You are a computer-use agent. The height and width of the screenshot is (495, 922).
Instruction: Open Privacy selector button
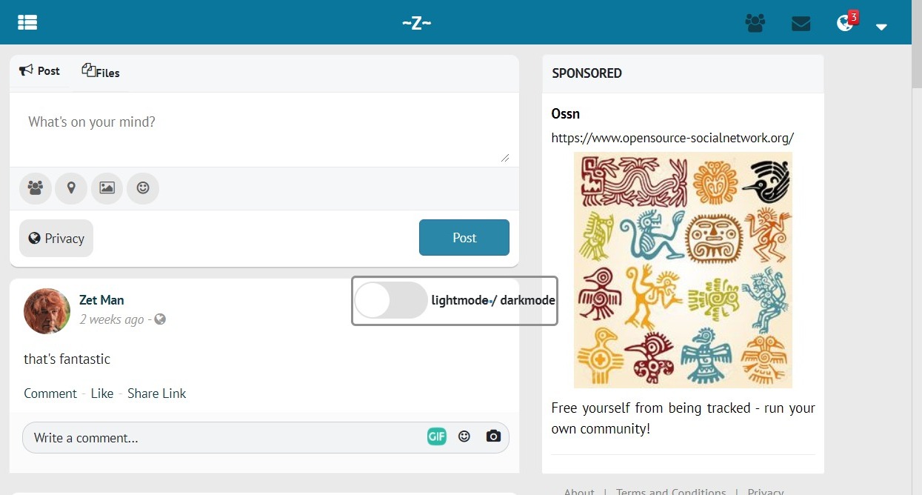pos(56,238)
